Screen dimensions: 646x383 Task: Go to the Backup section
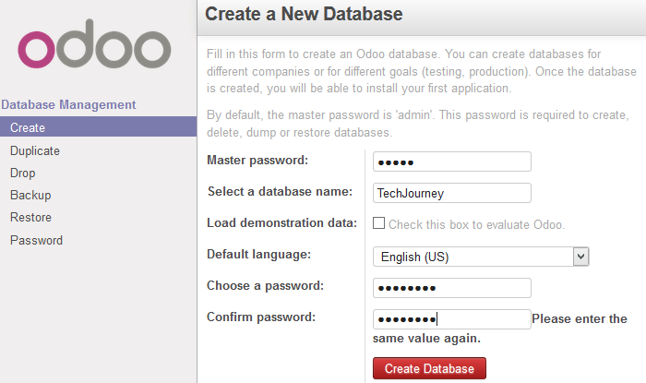pos(30,195)
